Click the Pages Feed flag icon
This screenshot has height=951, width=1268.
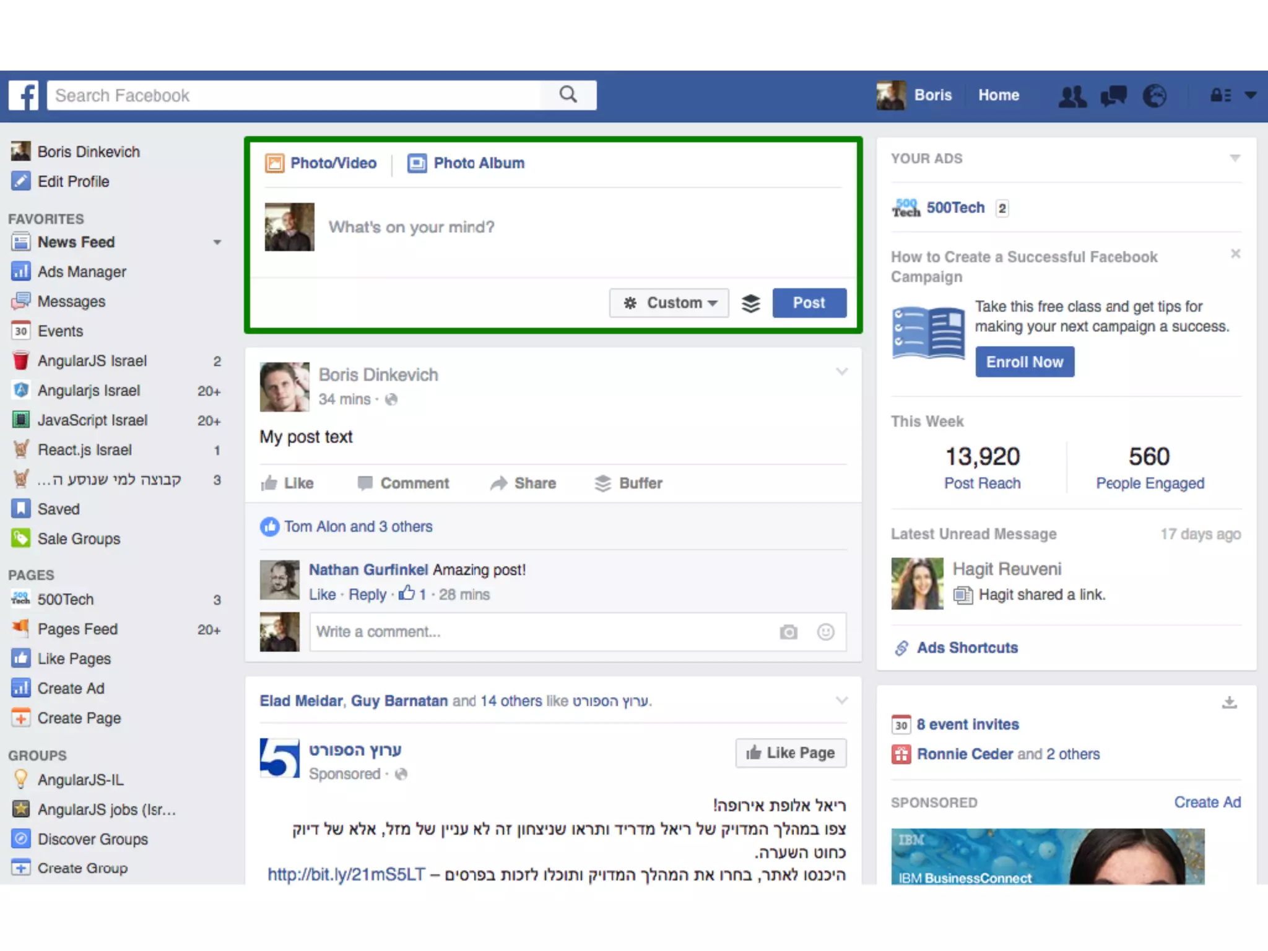click(21, 628)
